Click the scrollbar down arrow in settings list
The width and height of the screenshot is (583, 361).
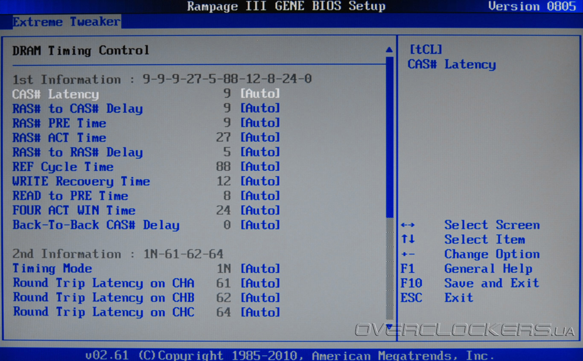(x=389, y=327)
